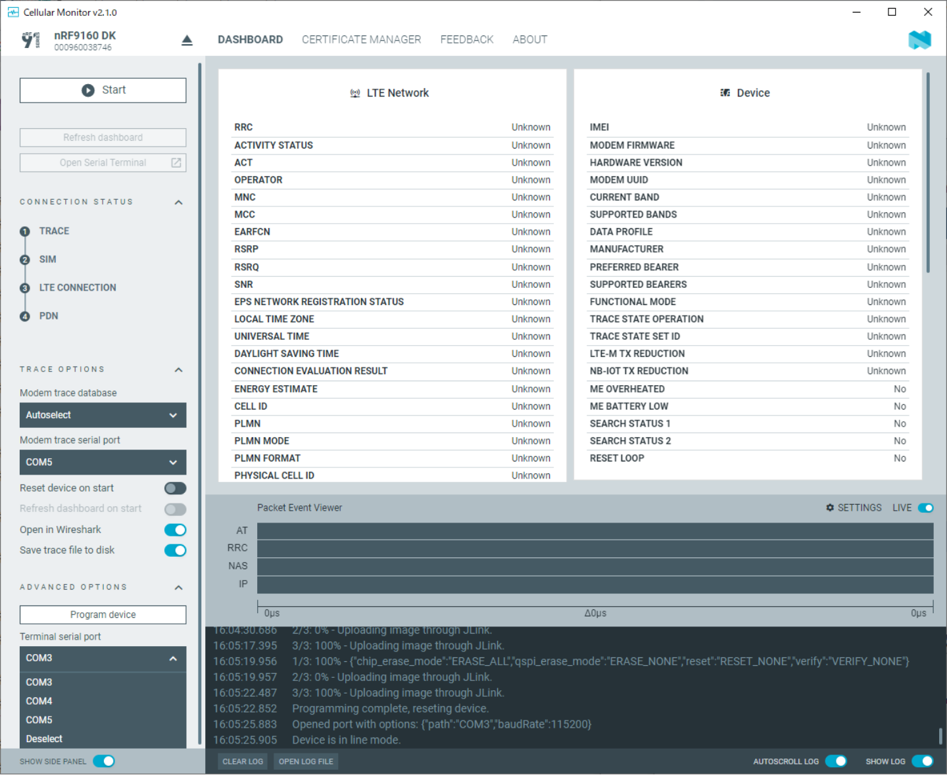947x775 pixels.
Task: Click the Nordic Semiconductor logo icon
Action: tap(919, 40)
